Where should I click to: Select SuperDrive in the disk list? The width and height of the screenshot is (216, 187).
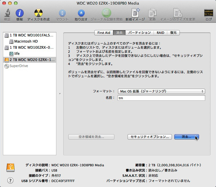pyautogui.click(x=19, y=66)
